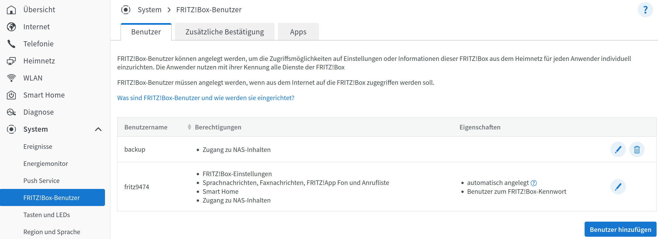This screenshot has height=239, width=658.
Task: Delete the backup user with trash icon
Action: pyautogui.click(x=637, y=149)
